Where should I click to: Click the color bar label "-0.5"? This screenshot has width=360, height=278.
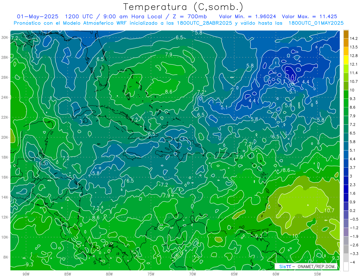354,219
